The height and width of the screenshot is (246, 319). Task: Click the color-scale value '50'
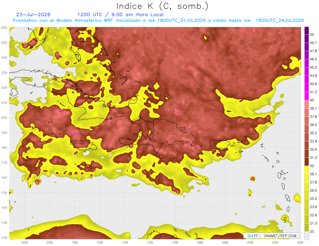pyautogui.click(x=312, y=34)
